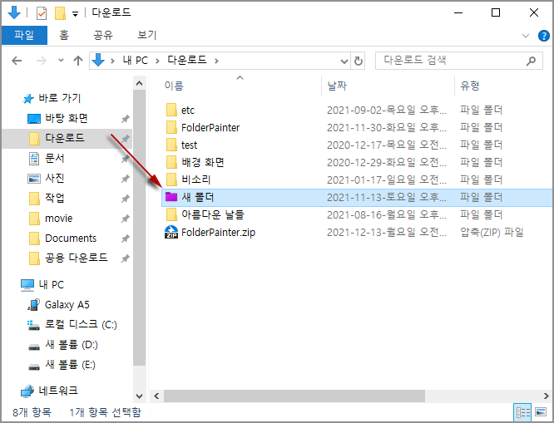Go forward with the right arrow button
Screen dimensions: 554x423
(42, 61)
